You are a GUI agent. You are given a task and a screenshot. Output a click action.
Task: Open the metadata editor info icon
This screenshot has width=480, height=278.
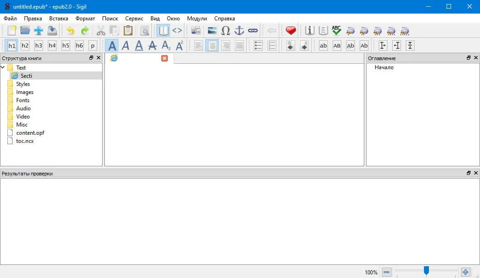pyautogui.click(x=309, y=30)
